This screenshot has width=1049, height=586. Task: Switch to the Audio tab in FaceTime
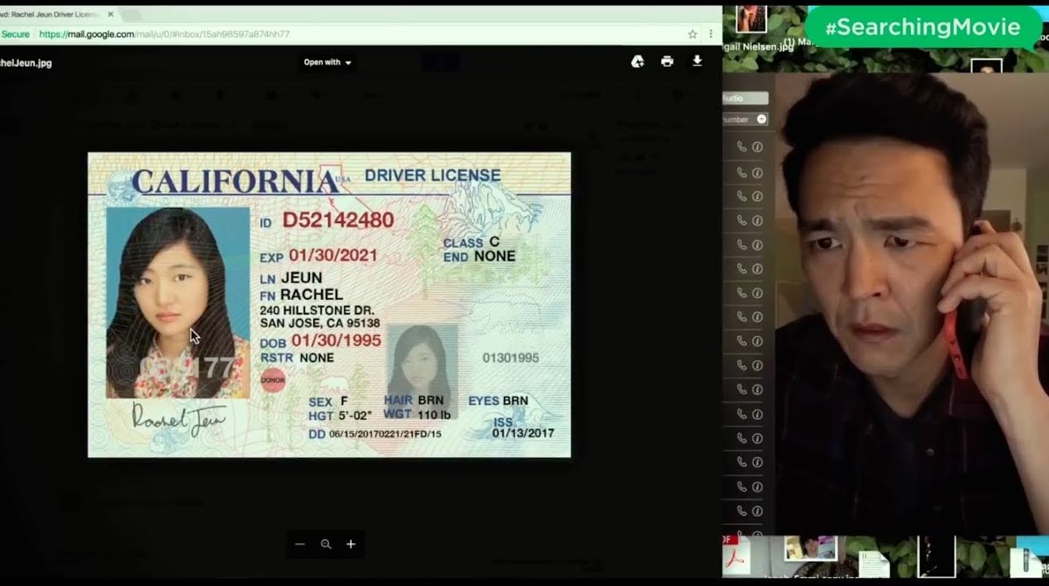pyautogui.click(x=745, y=98)
